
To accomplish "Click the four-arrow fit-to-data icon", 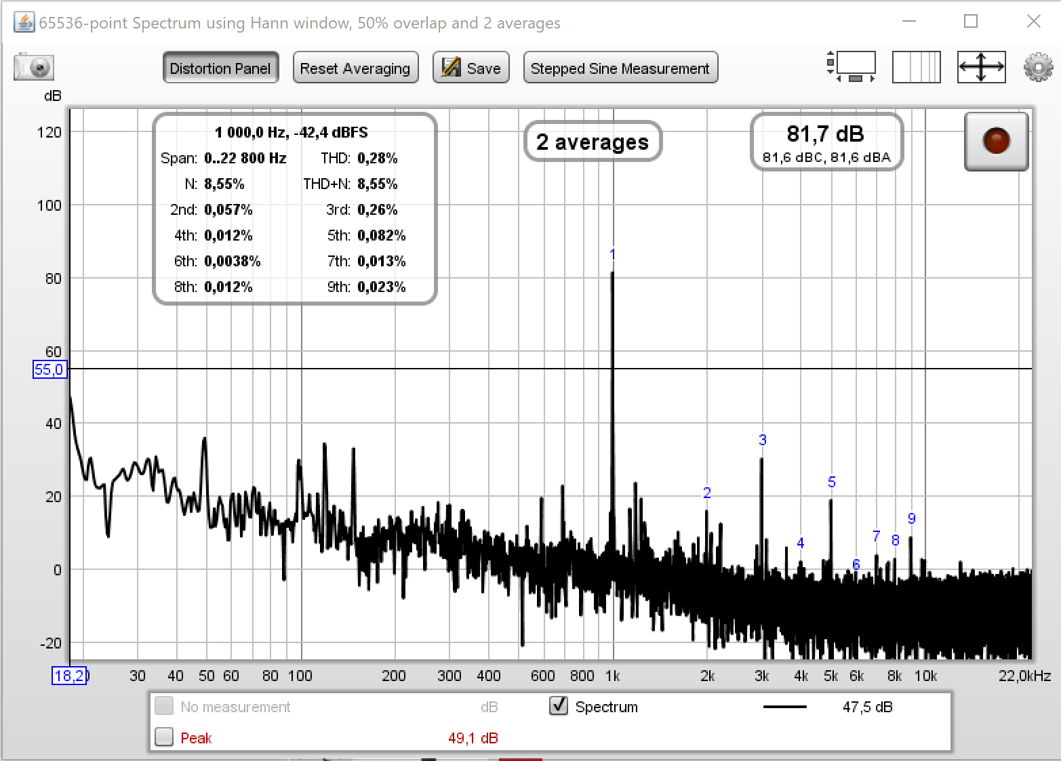I will [x=981, y=68].
